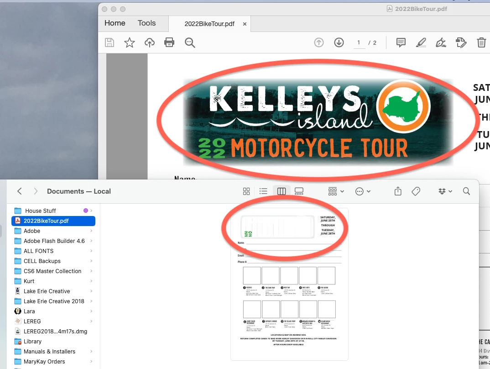Image resolution: width=490 pixels, height=369 pixels.
Task: Select the Highlight pen tool
Action: [x=421, y=42]
